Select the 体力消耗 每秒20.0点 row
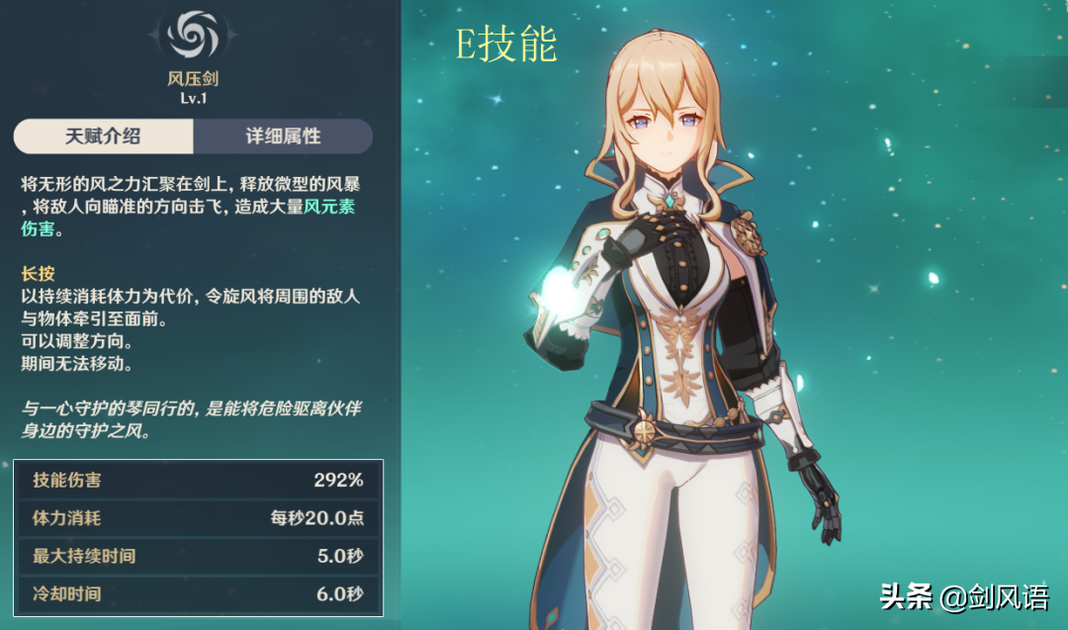The image size is (1068, 630). point(198,518)
